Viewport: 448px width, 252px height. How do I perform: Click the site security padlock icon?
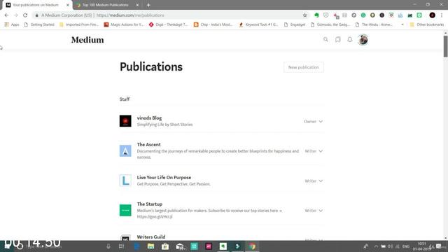(36, 15)
